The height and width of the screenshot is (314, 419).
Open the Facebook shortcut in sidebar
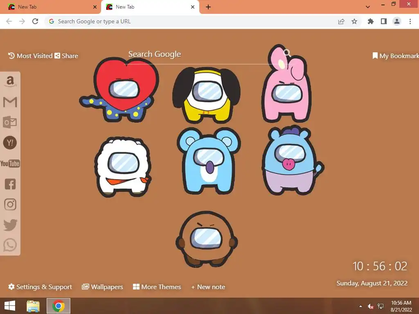pos(10,184)
